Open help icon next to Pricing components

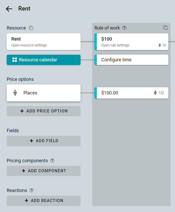point(52,160)
